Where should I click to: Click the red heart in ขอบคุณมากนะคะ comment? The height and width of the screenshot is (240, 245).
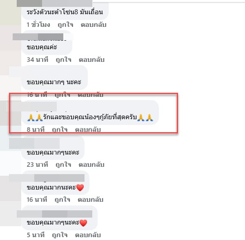[80, 188]
